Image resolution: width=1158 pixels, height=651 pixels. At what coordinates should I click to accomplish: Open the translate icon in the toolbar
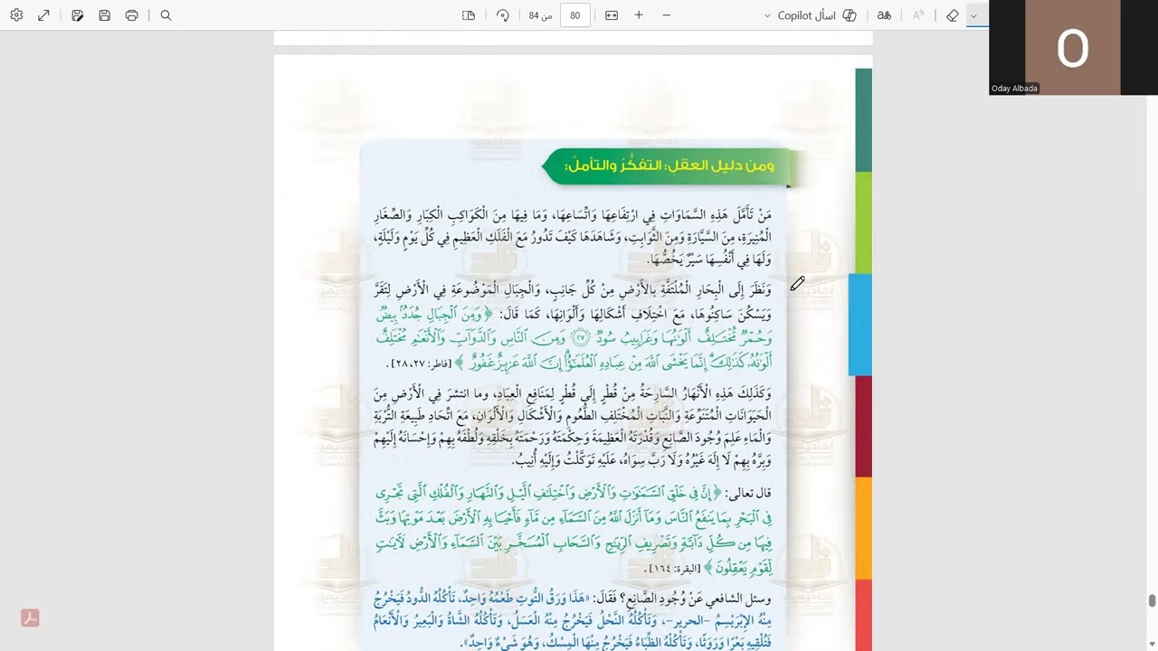point(885,15)
